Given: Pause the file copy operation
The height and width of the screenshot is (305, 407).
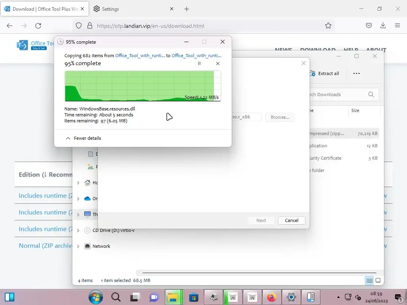Looking at the screenshot, I should pyautogui.click(x=199, y=63).
